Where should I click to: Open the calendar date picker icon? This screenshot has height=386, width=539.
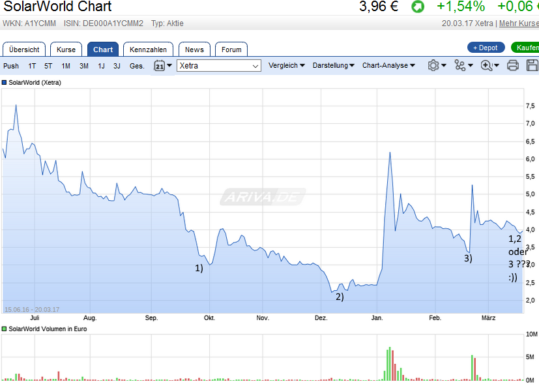click(x=158, y=65)
